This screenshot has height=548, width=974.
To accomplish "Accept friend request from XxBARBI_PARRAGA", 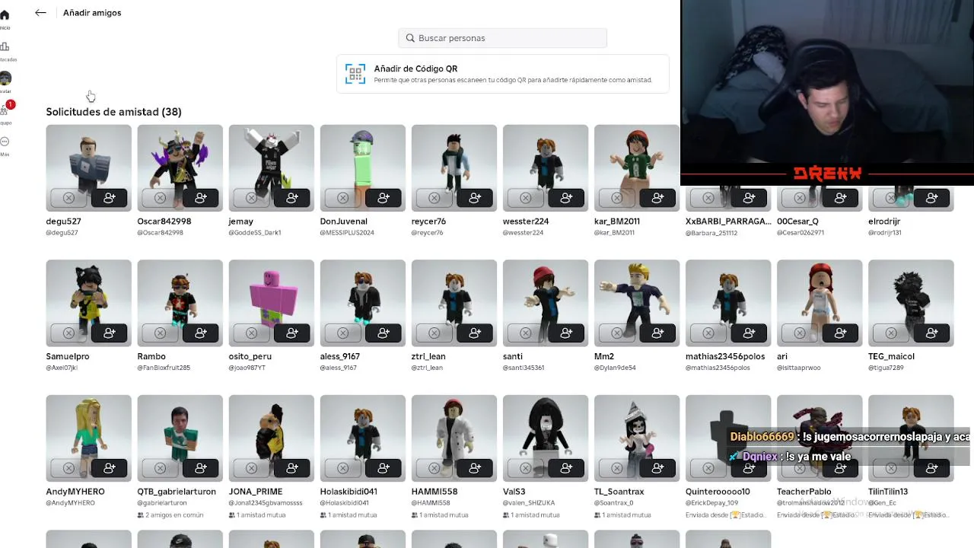I will point(749,198).
